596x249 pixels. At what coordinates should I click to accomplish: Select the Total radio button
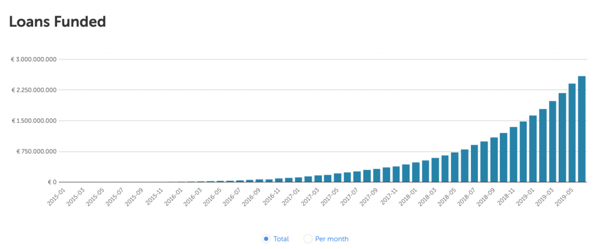(x=266, y=239)
